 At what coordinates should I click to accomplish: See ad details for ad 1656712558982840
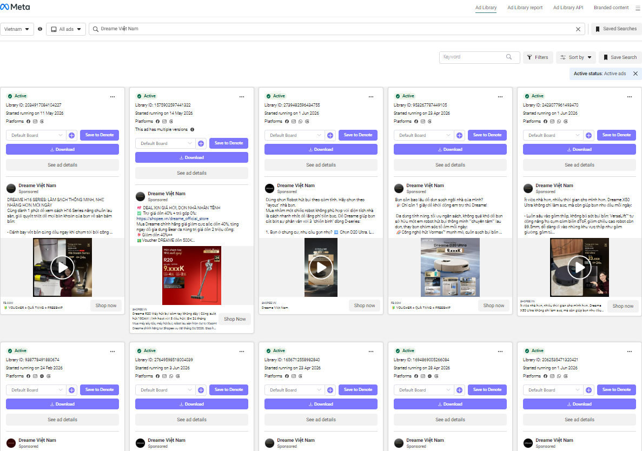pos(321,420)
